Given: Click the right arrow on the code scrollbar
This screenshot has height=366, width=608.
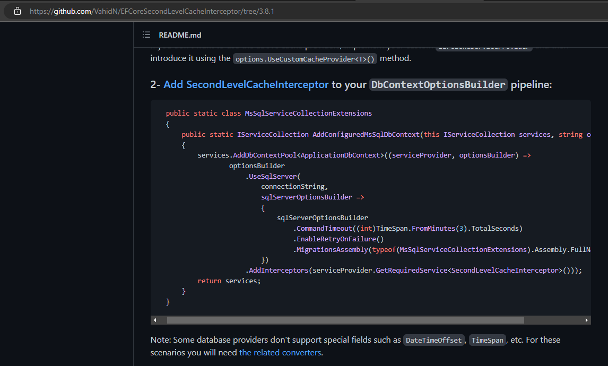Looking at the screenshot, I should click(x=586, y=320).
